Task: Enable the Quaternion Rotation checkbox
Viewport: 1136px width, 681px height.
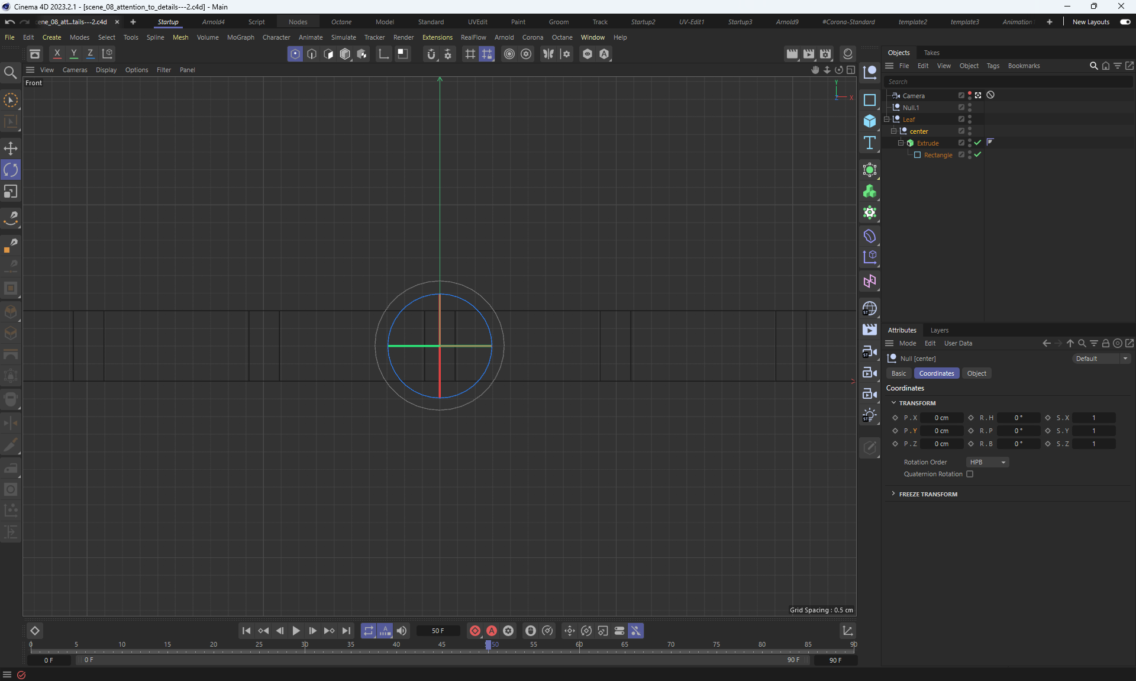Action: [970, 474]
